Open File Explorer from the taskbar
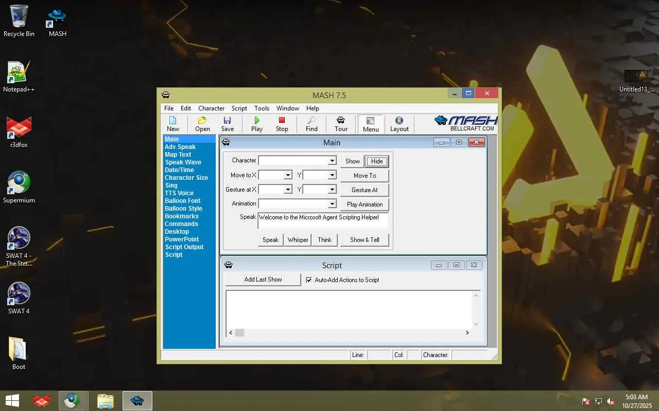The image size is (659, 411). coord(105,401)
